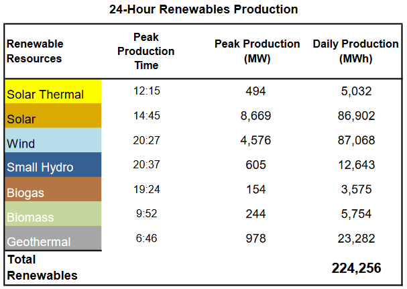The image size is (407, 289).
Task: Click the Daily Production (MWh) header
Action: (355, 51)
